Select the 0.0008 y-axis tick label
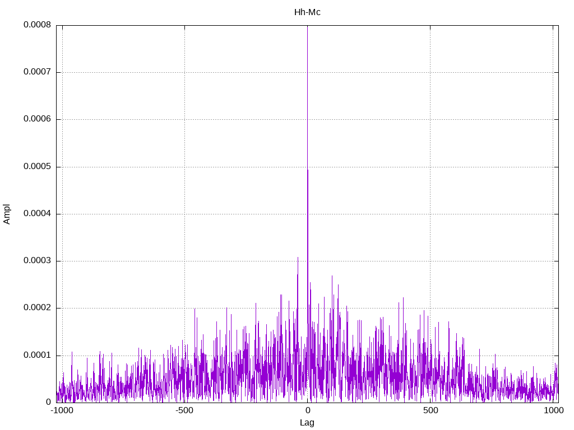Screen dimensions: 574x430 [x=37, y=25]
